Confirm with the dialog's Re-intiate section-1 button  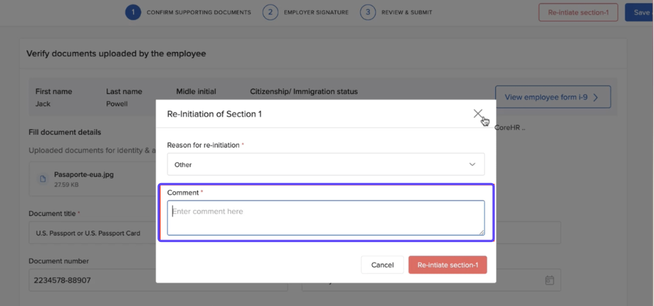click(447, 265)
